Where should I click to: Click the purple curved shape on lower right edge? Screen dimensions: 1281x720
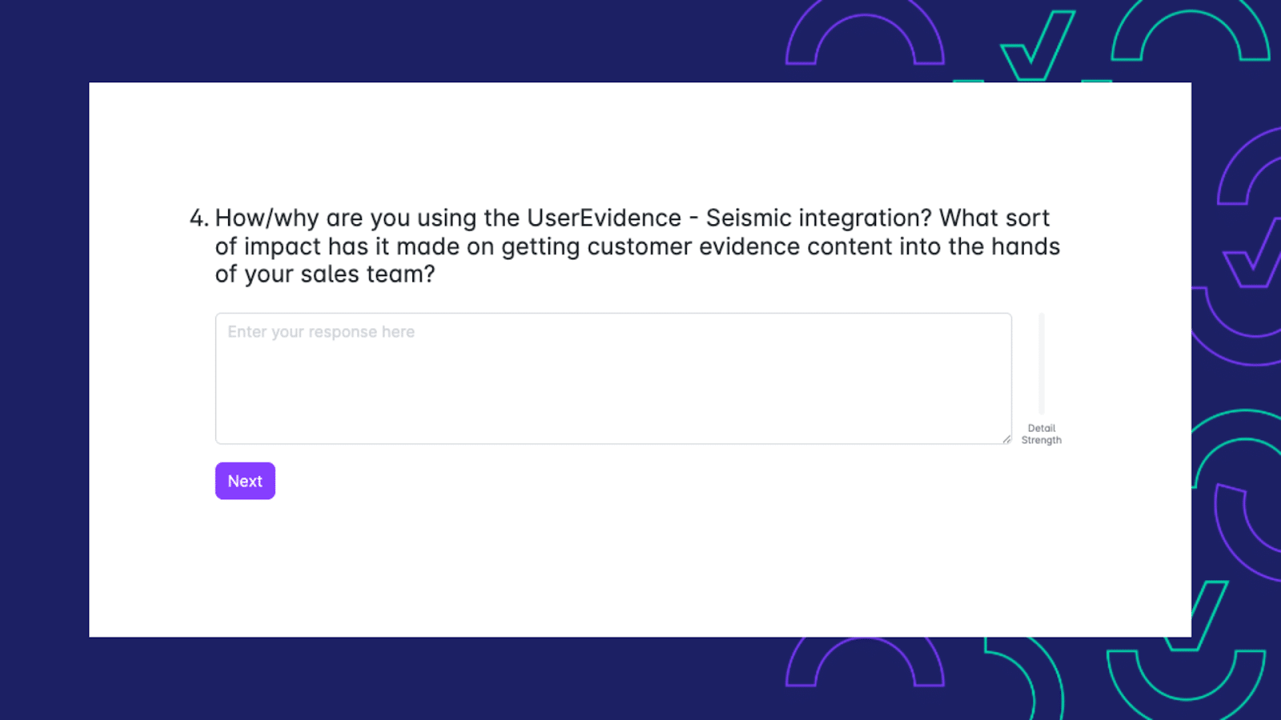tap(1247, 530)
